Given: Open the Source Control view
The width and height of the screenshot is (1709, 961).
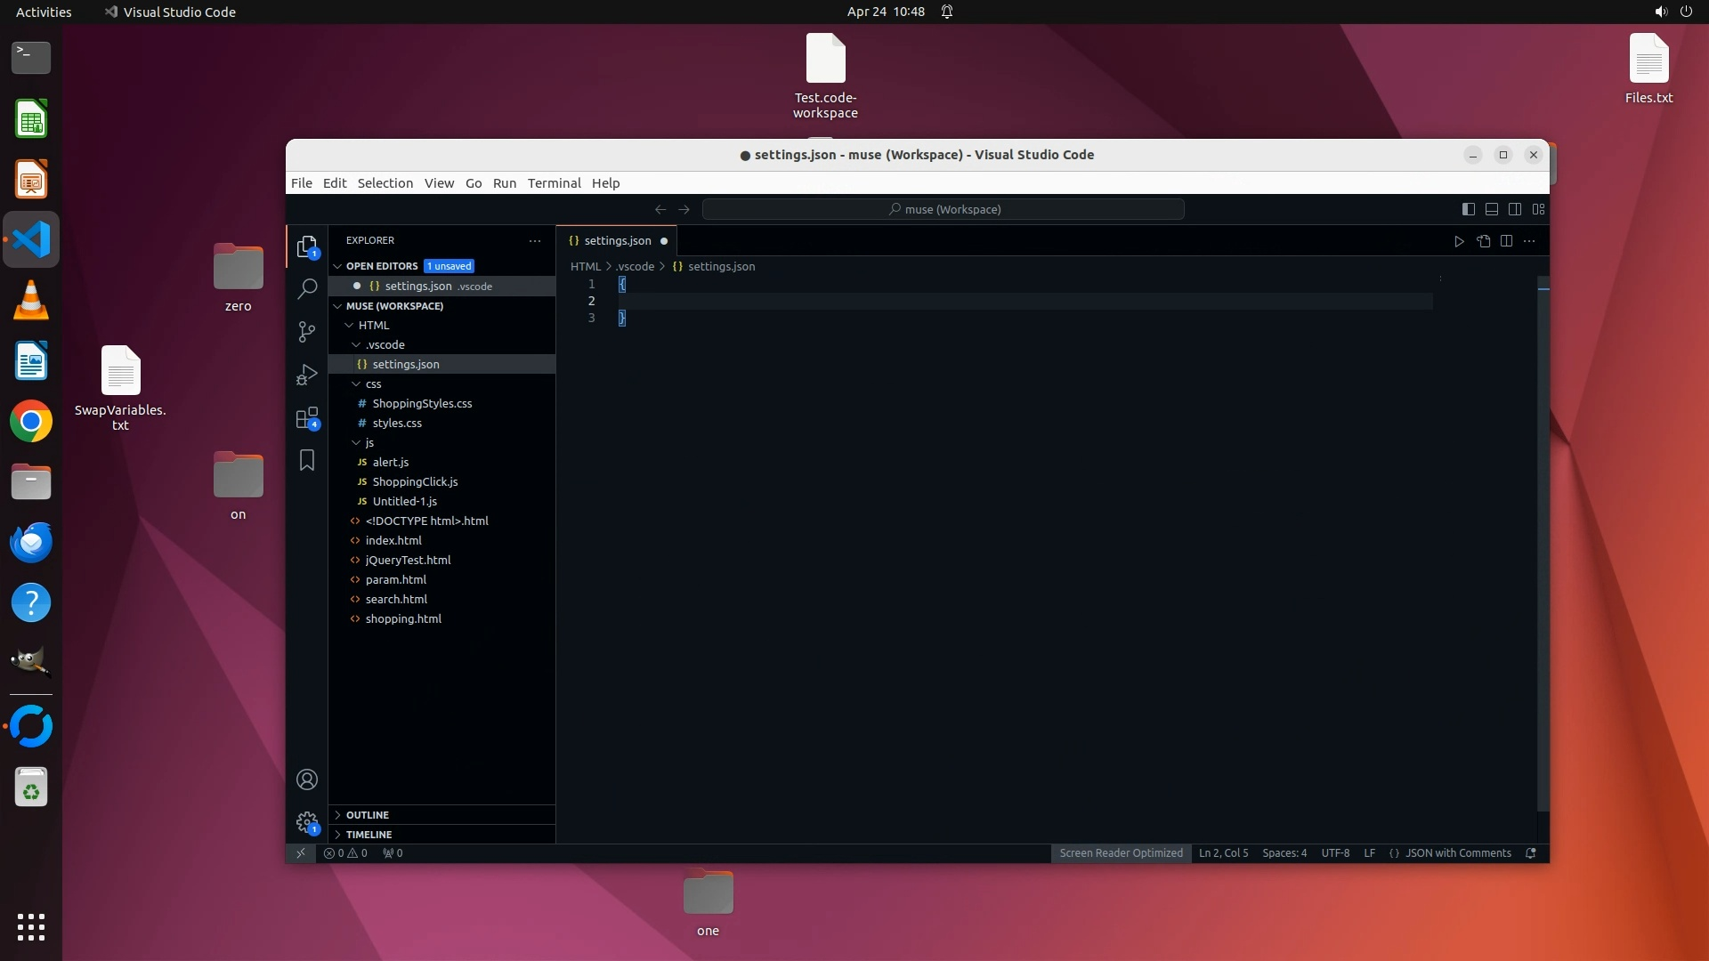Looking at the screenshot, I should point(307,332).
